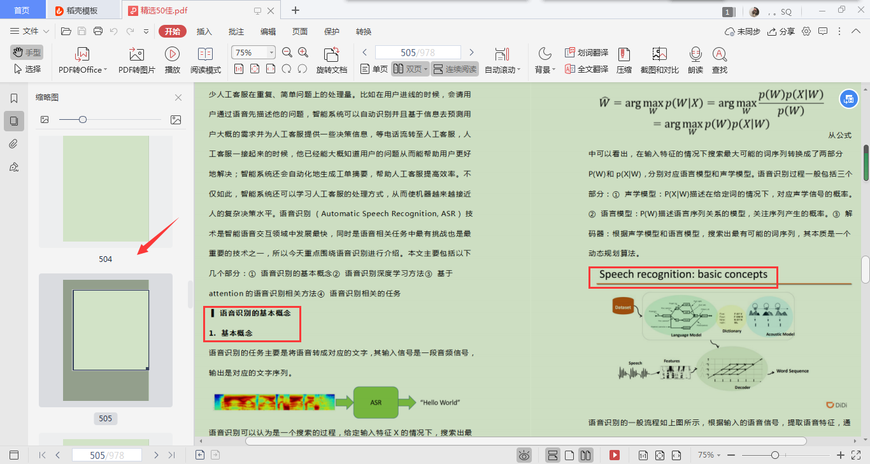Choose the select tool (选择)
Screen dimensions: 870x464
pos(27,69)
